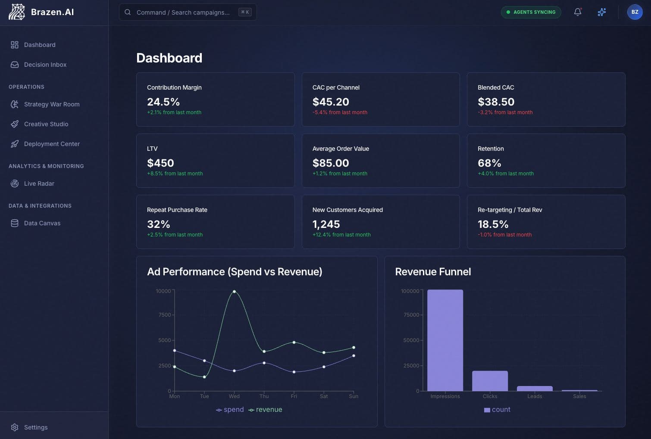Click the Clicks bar in Revenue Funnel

[490, 381]
